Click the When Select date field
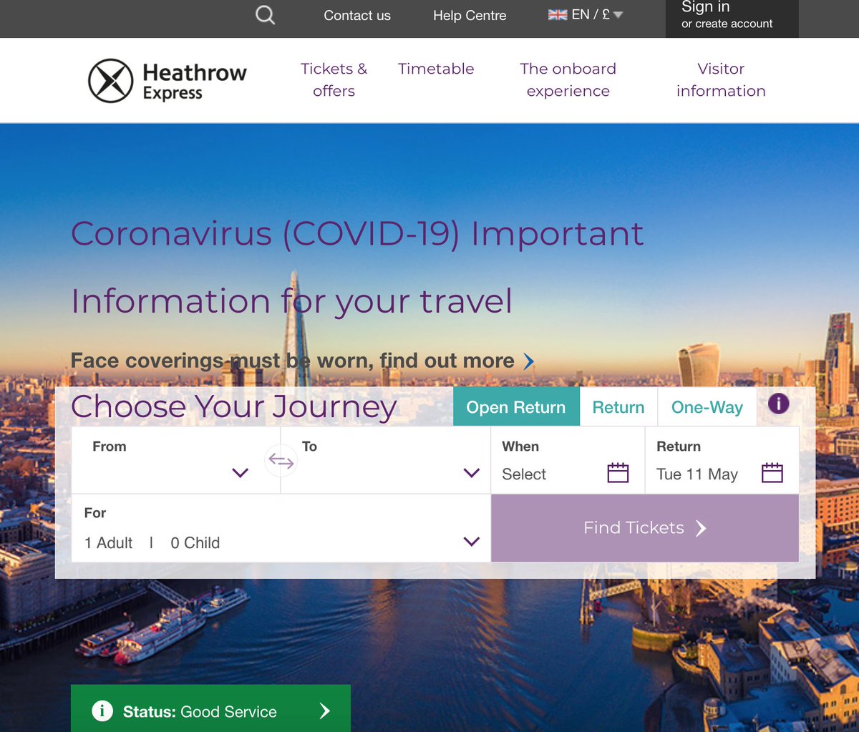 click(568, 460)
